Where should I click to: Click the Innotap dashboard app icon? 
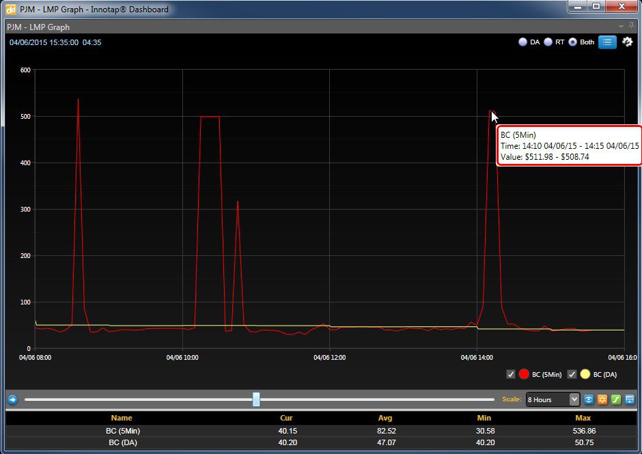tap(11, 10)
